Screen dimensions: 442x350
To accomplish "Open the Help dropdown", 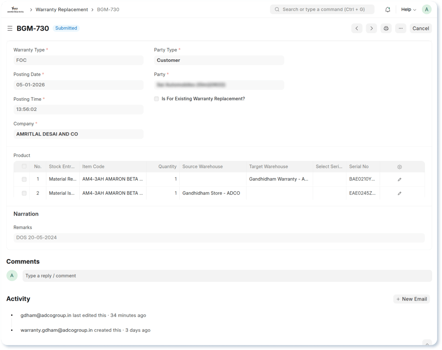I will [x=408, y=9].
